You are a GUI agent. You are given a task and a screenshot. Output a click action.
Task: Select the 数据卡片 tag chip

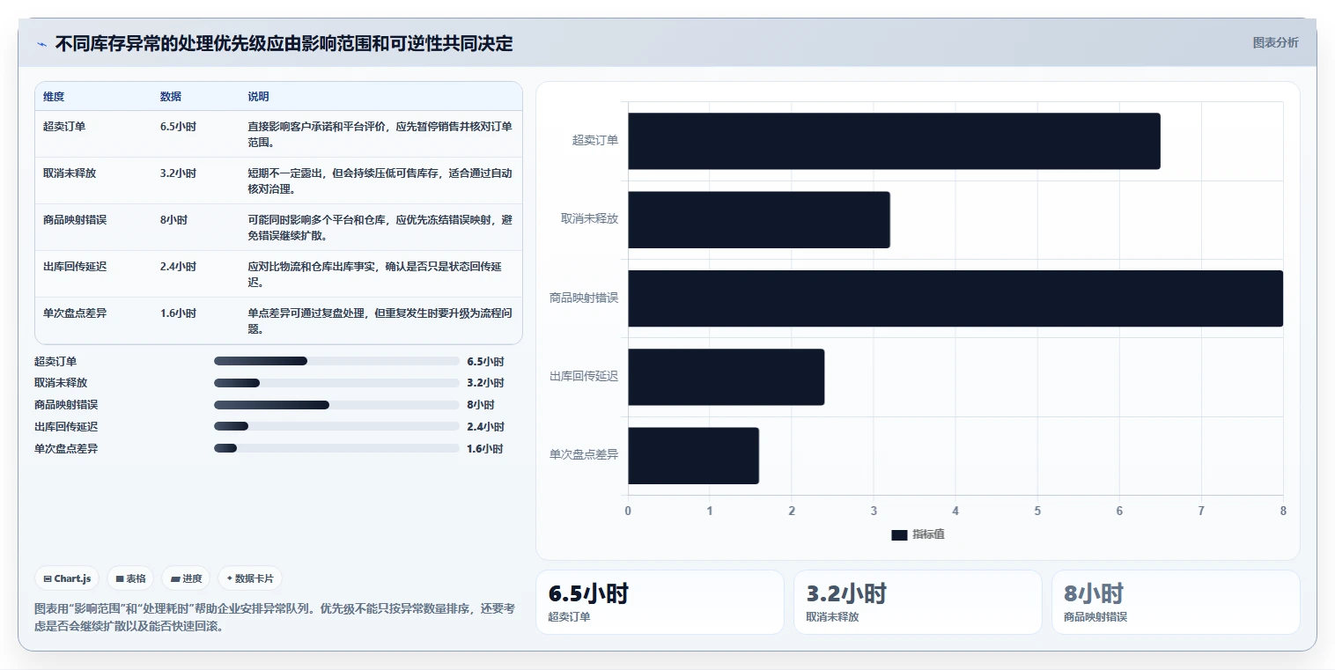tap(250, 578)
